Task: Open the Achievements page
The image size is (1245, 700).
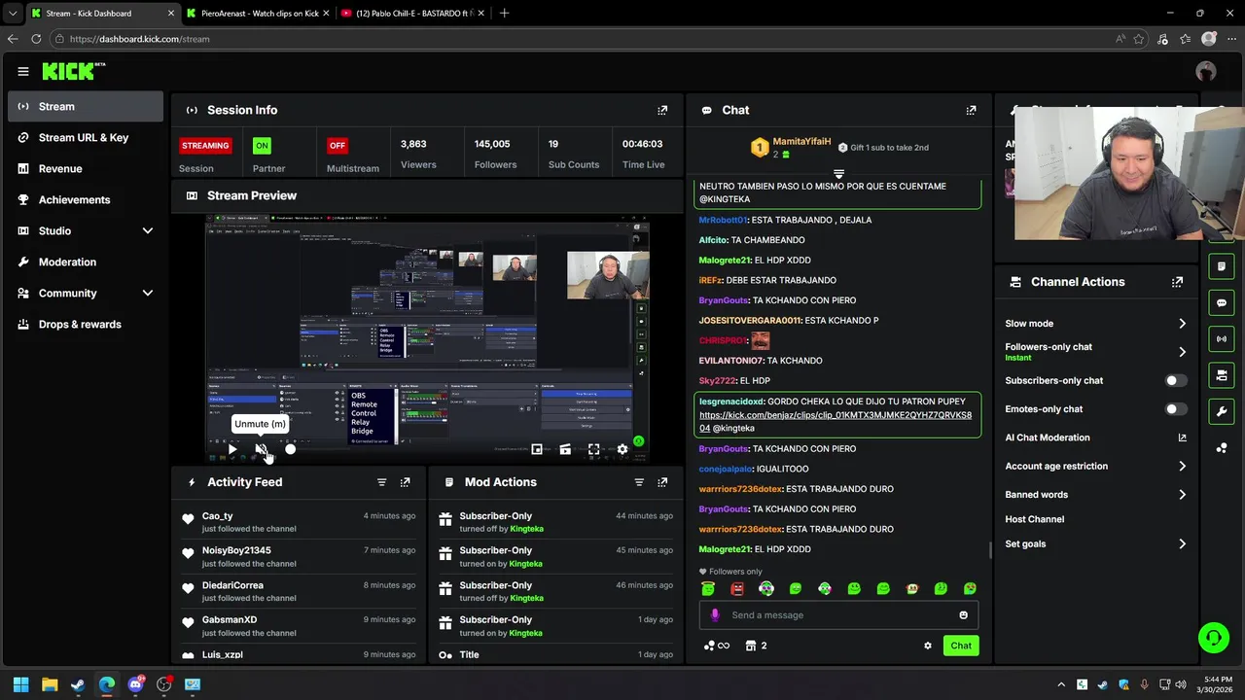Action: (86, 199)
